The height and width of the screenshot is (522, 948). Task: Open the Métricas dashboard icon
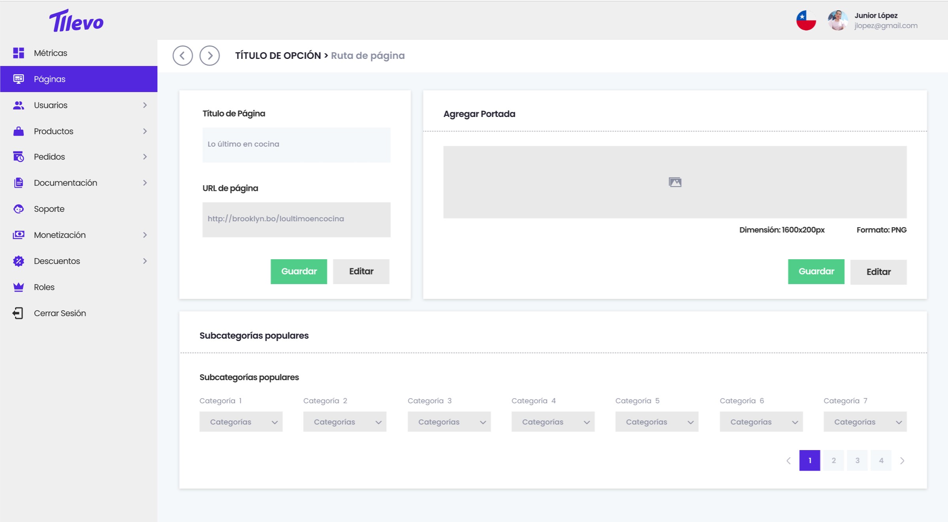tap(19, 53)
